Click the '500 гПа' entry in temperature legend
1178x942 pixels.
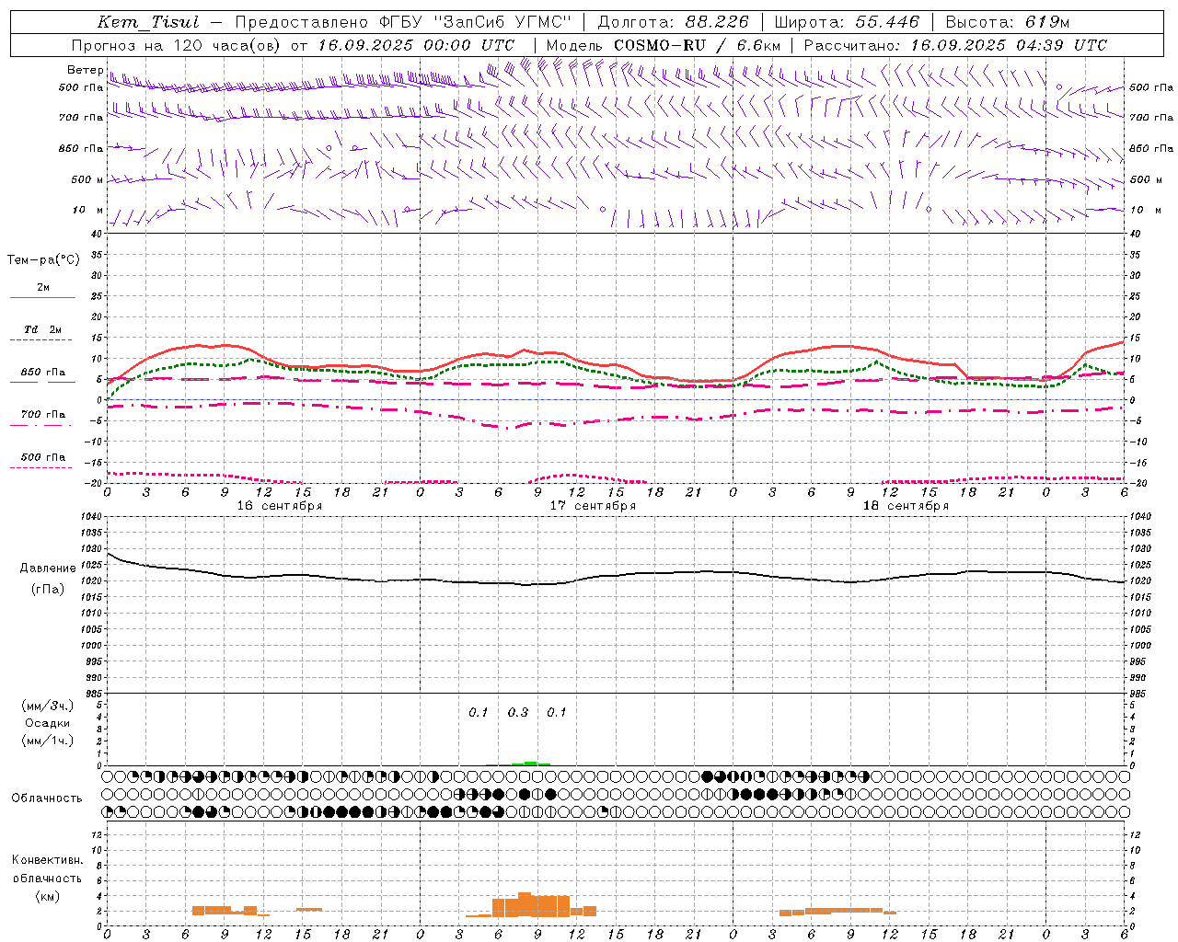(x=43, y=457)
